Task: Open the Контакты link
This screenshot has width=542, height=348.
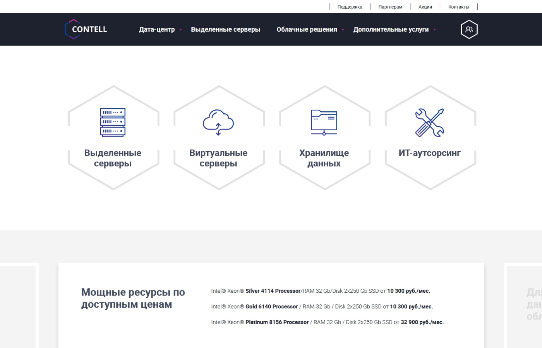Action: 459,7
